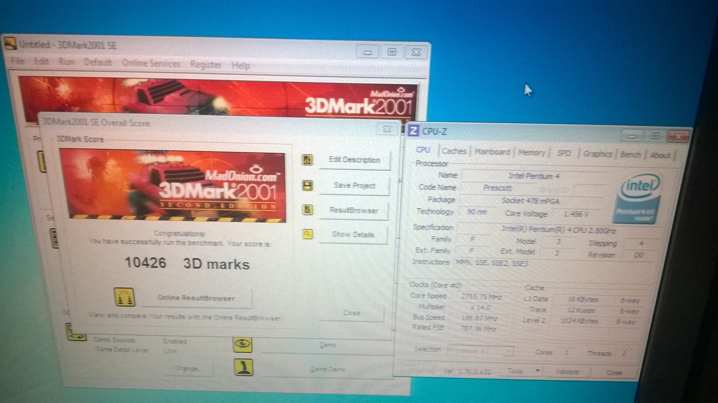The height and width of the screenshot is (403, 718).
Task: Click the Edit Description icon
Action: (307, 160)
